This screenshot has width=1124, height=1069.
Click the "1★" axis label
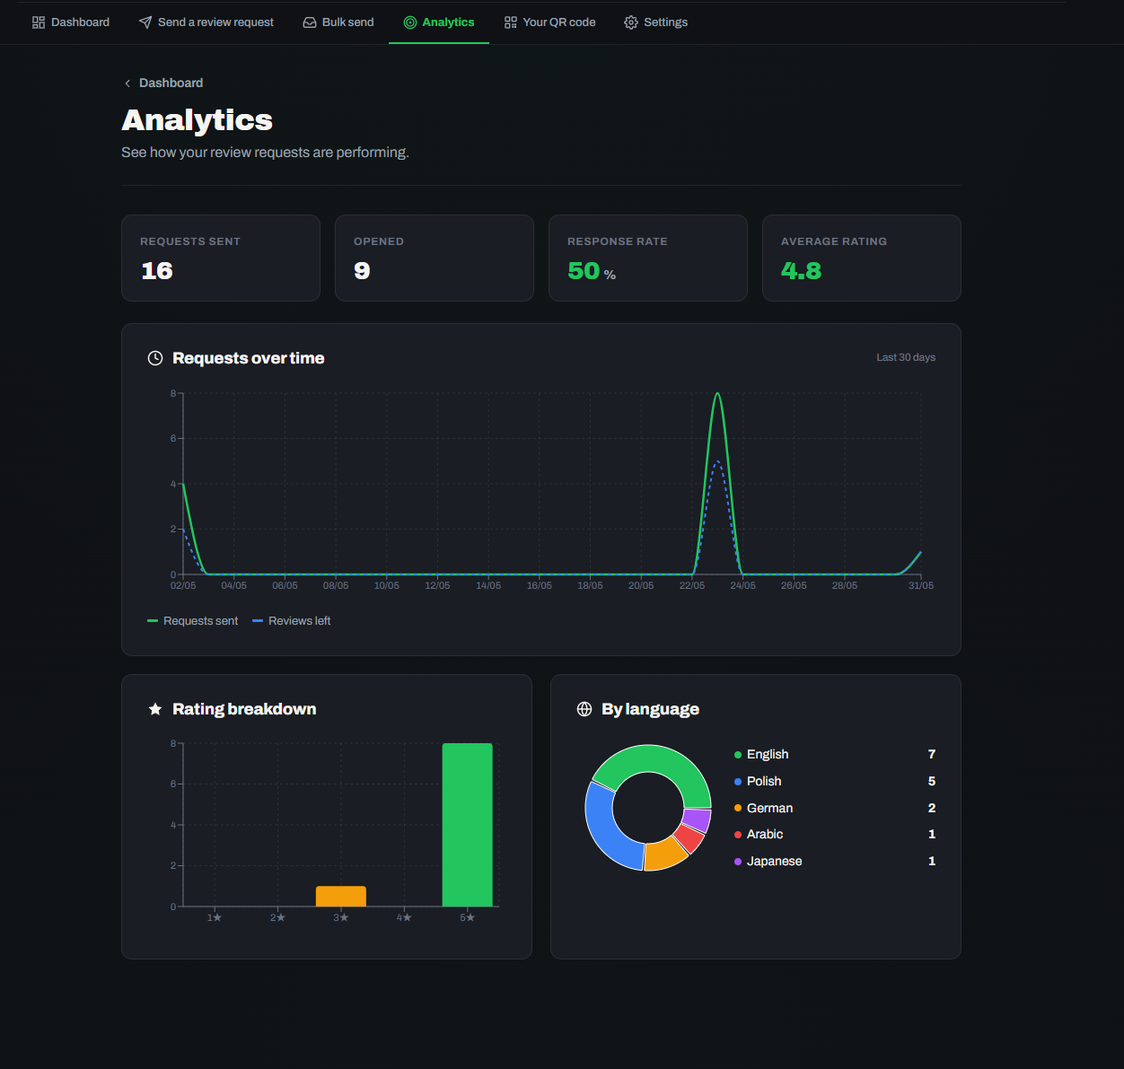(x=215, y=917)
